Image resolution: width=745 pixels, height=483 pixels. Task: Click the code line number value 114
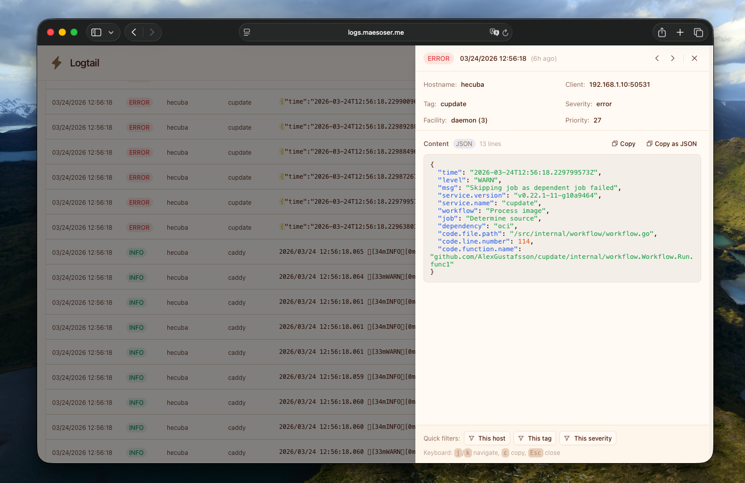pyautogui.click(x=524, y=241)
